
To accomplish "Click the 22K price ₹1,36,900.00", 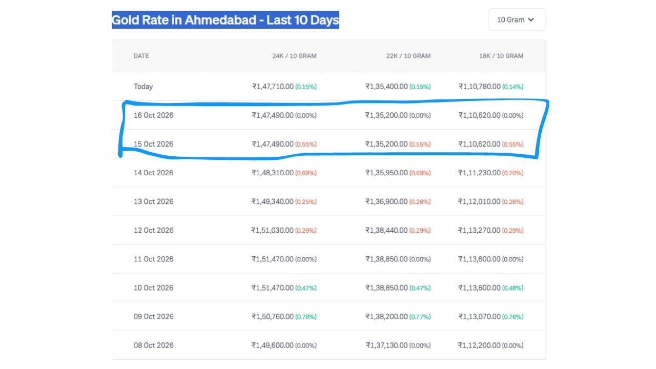I will pos(386,201).
